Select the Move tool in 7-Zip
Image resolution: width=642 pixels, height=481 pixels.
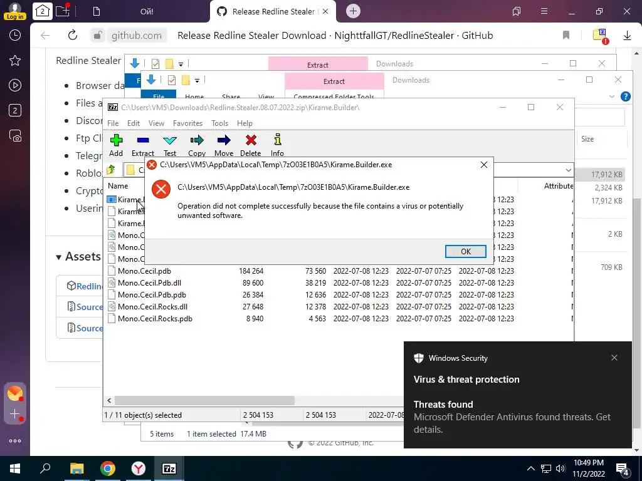pyautogui.click(x=224, y=145)
